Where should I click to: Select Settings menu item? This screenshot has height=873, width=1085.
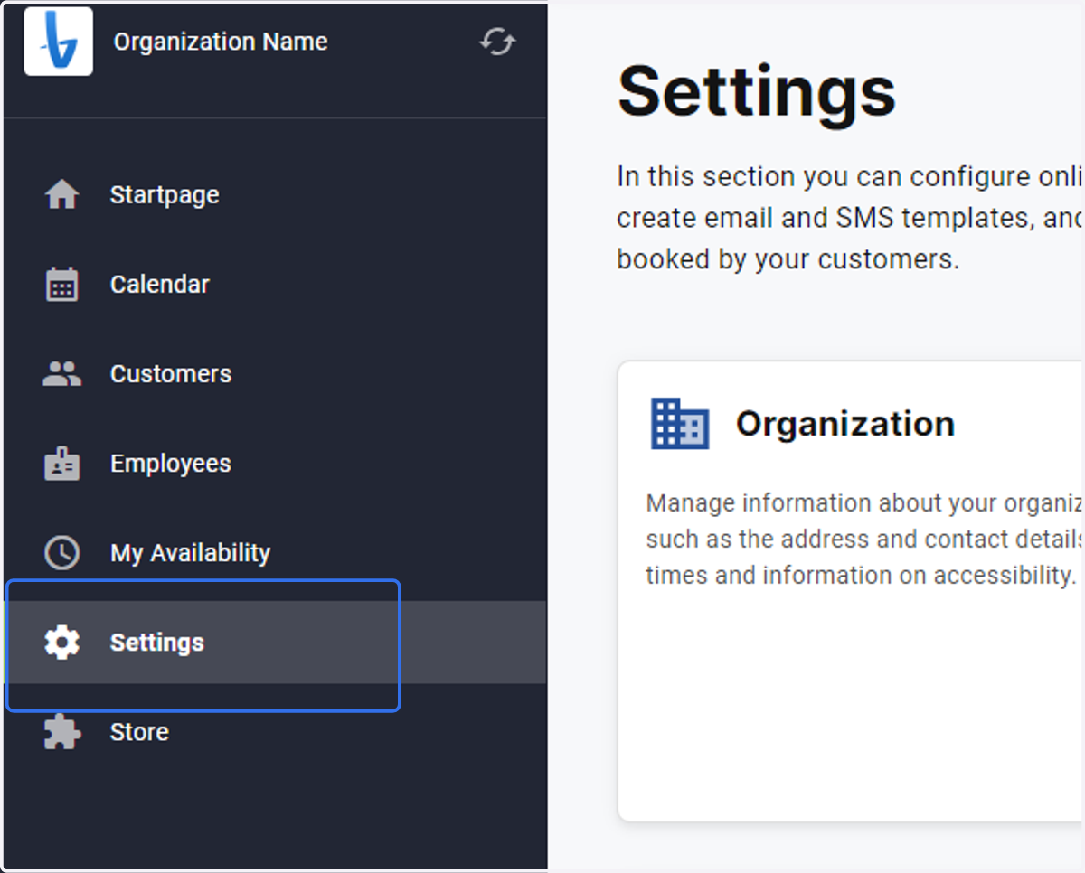(x=275, y=642)
